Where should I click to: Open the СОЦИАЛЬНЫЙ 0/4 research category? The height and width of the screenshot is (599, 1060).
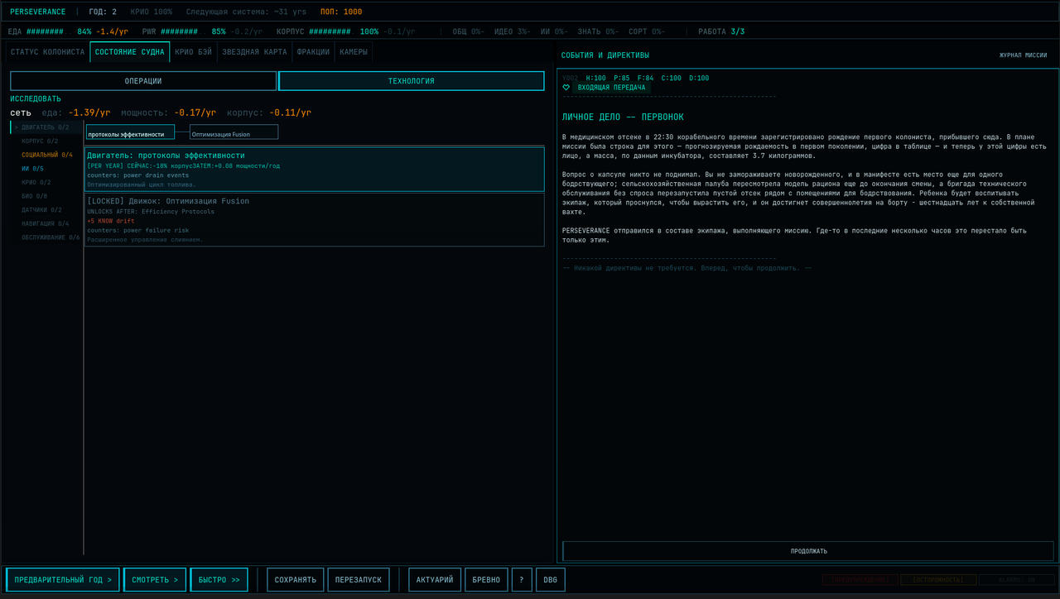(47, 155)
